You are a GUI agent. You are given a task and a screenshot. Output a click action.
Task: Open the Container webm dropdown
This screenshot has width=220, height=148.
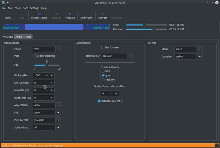click(x=199, y=56)
